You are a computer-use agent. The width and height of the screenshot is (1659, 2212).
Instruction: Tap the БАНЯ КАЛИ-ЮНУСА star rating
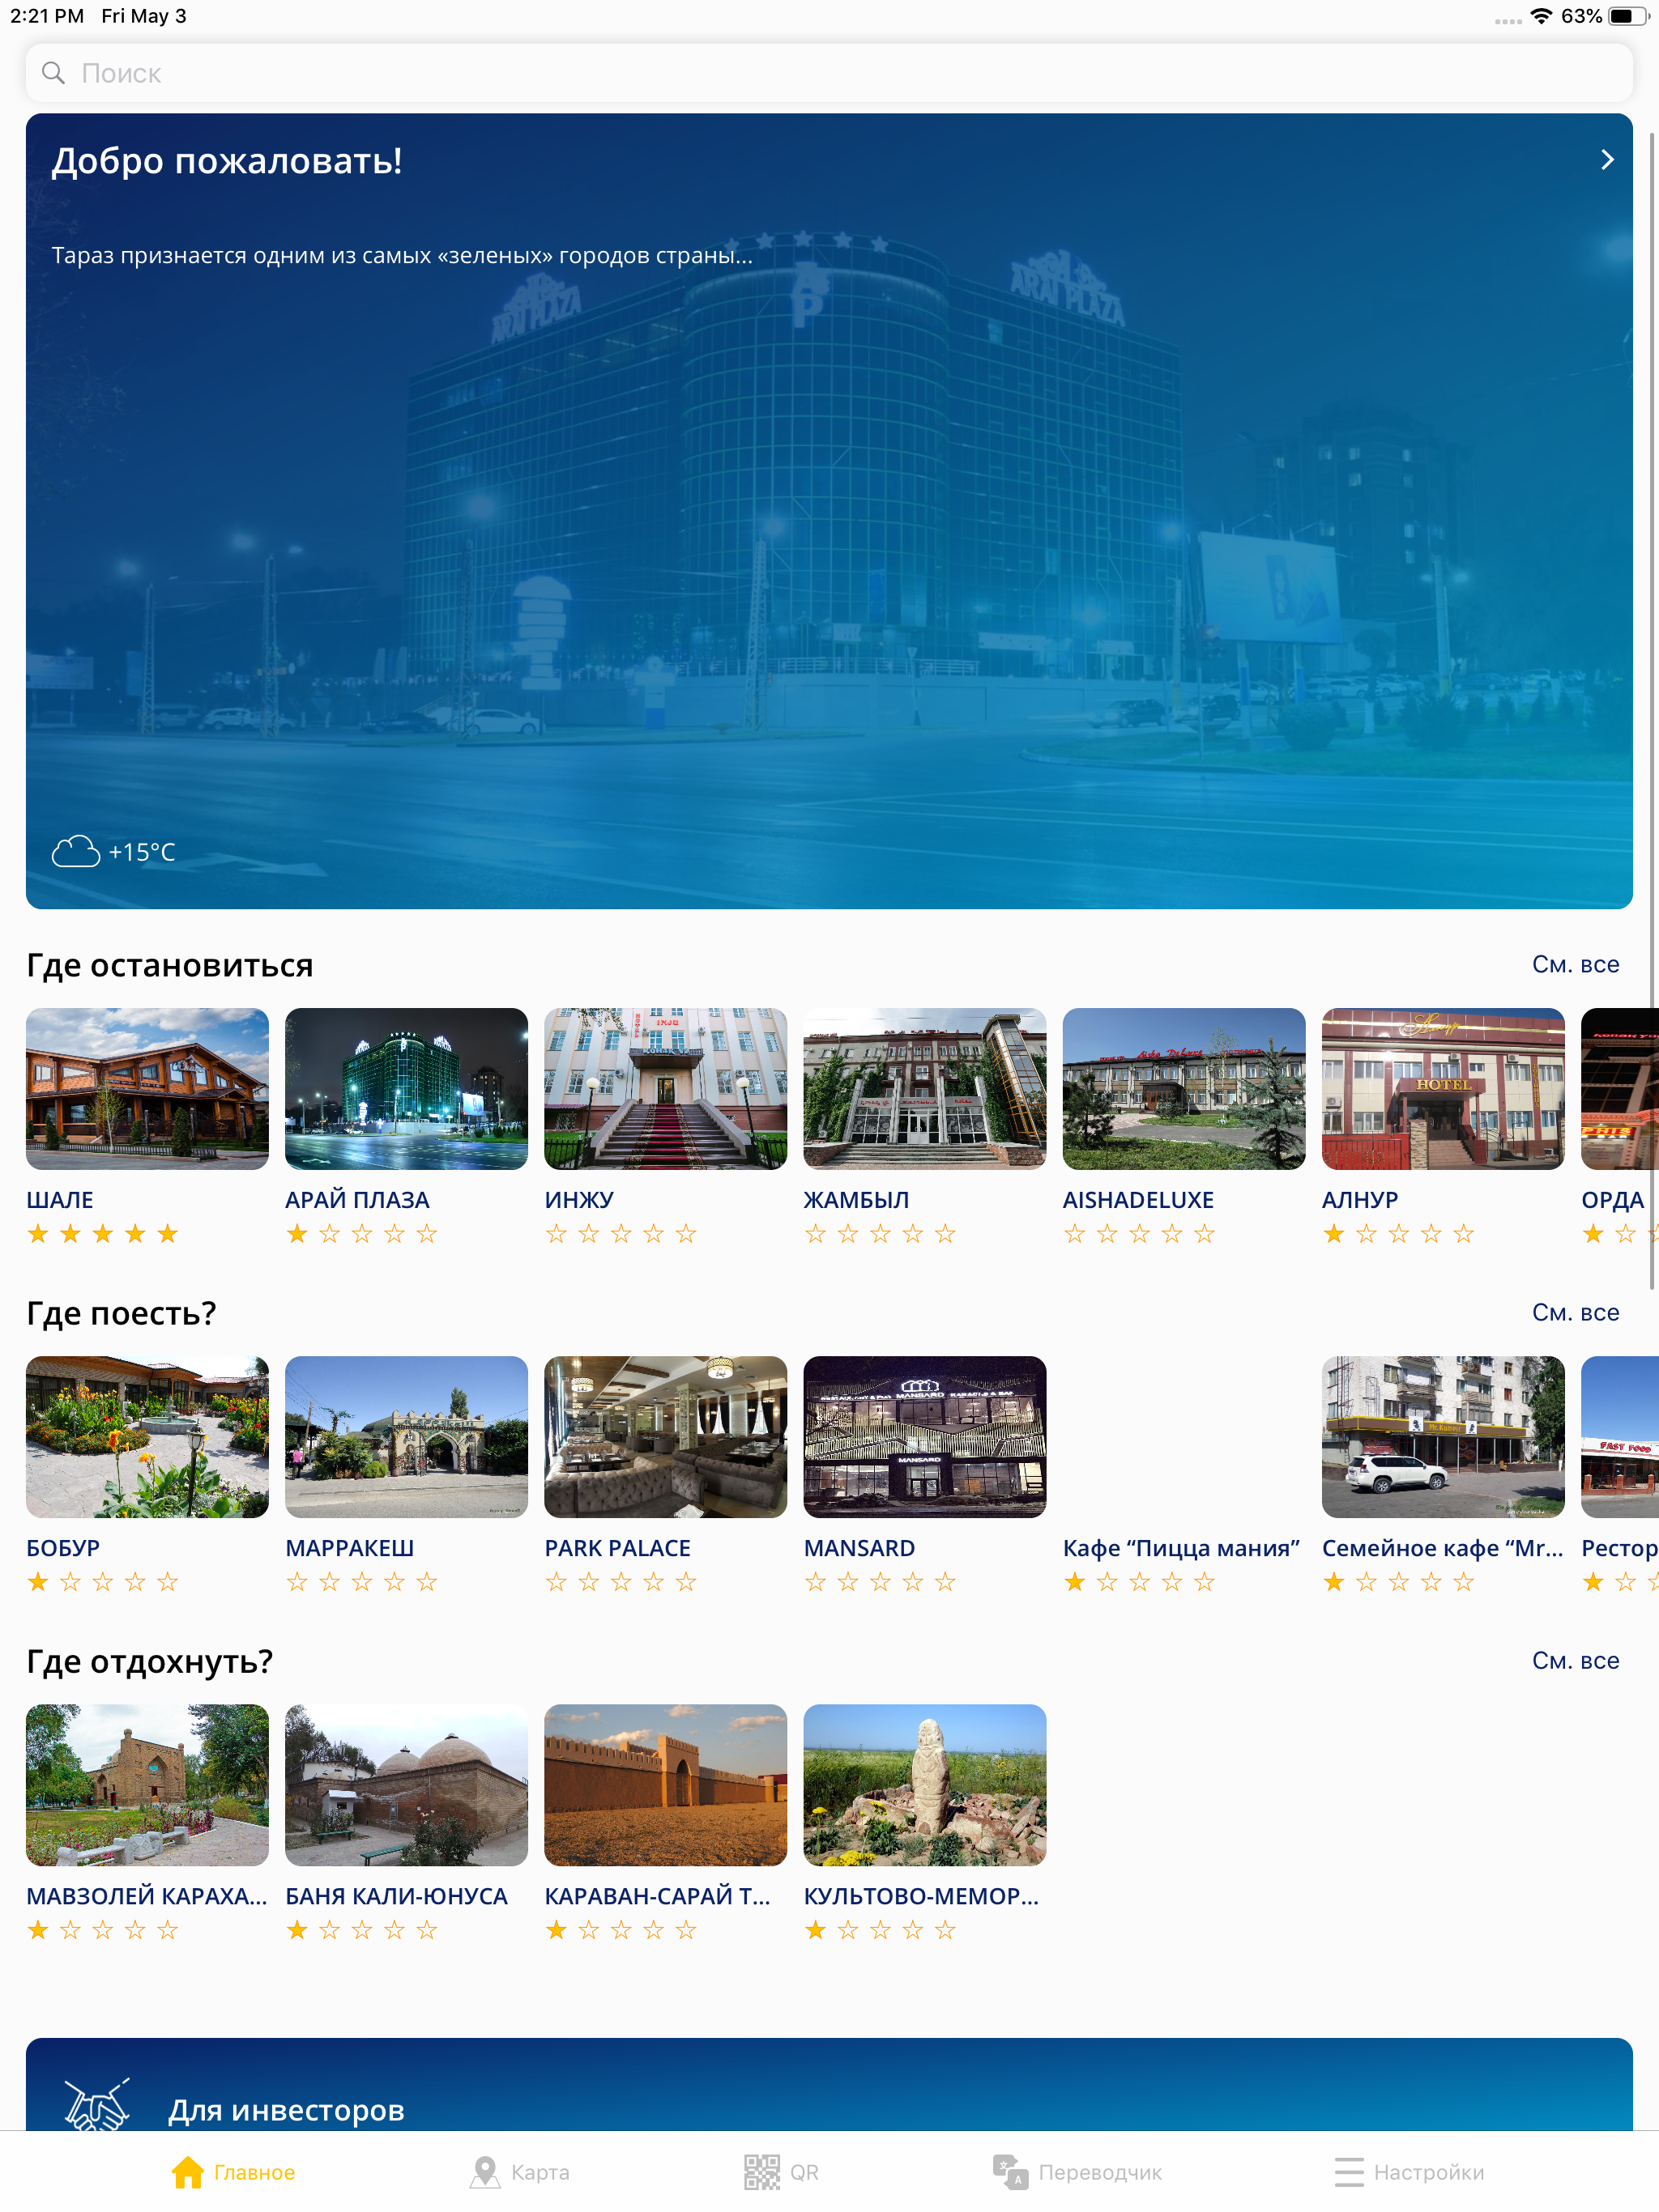[362, 1930]
